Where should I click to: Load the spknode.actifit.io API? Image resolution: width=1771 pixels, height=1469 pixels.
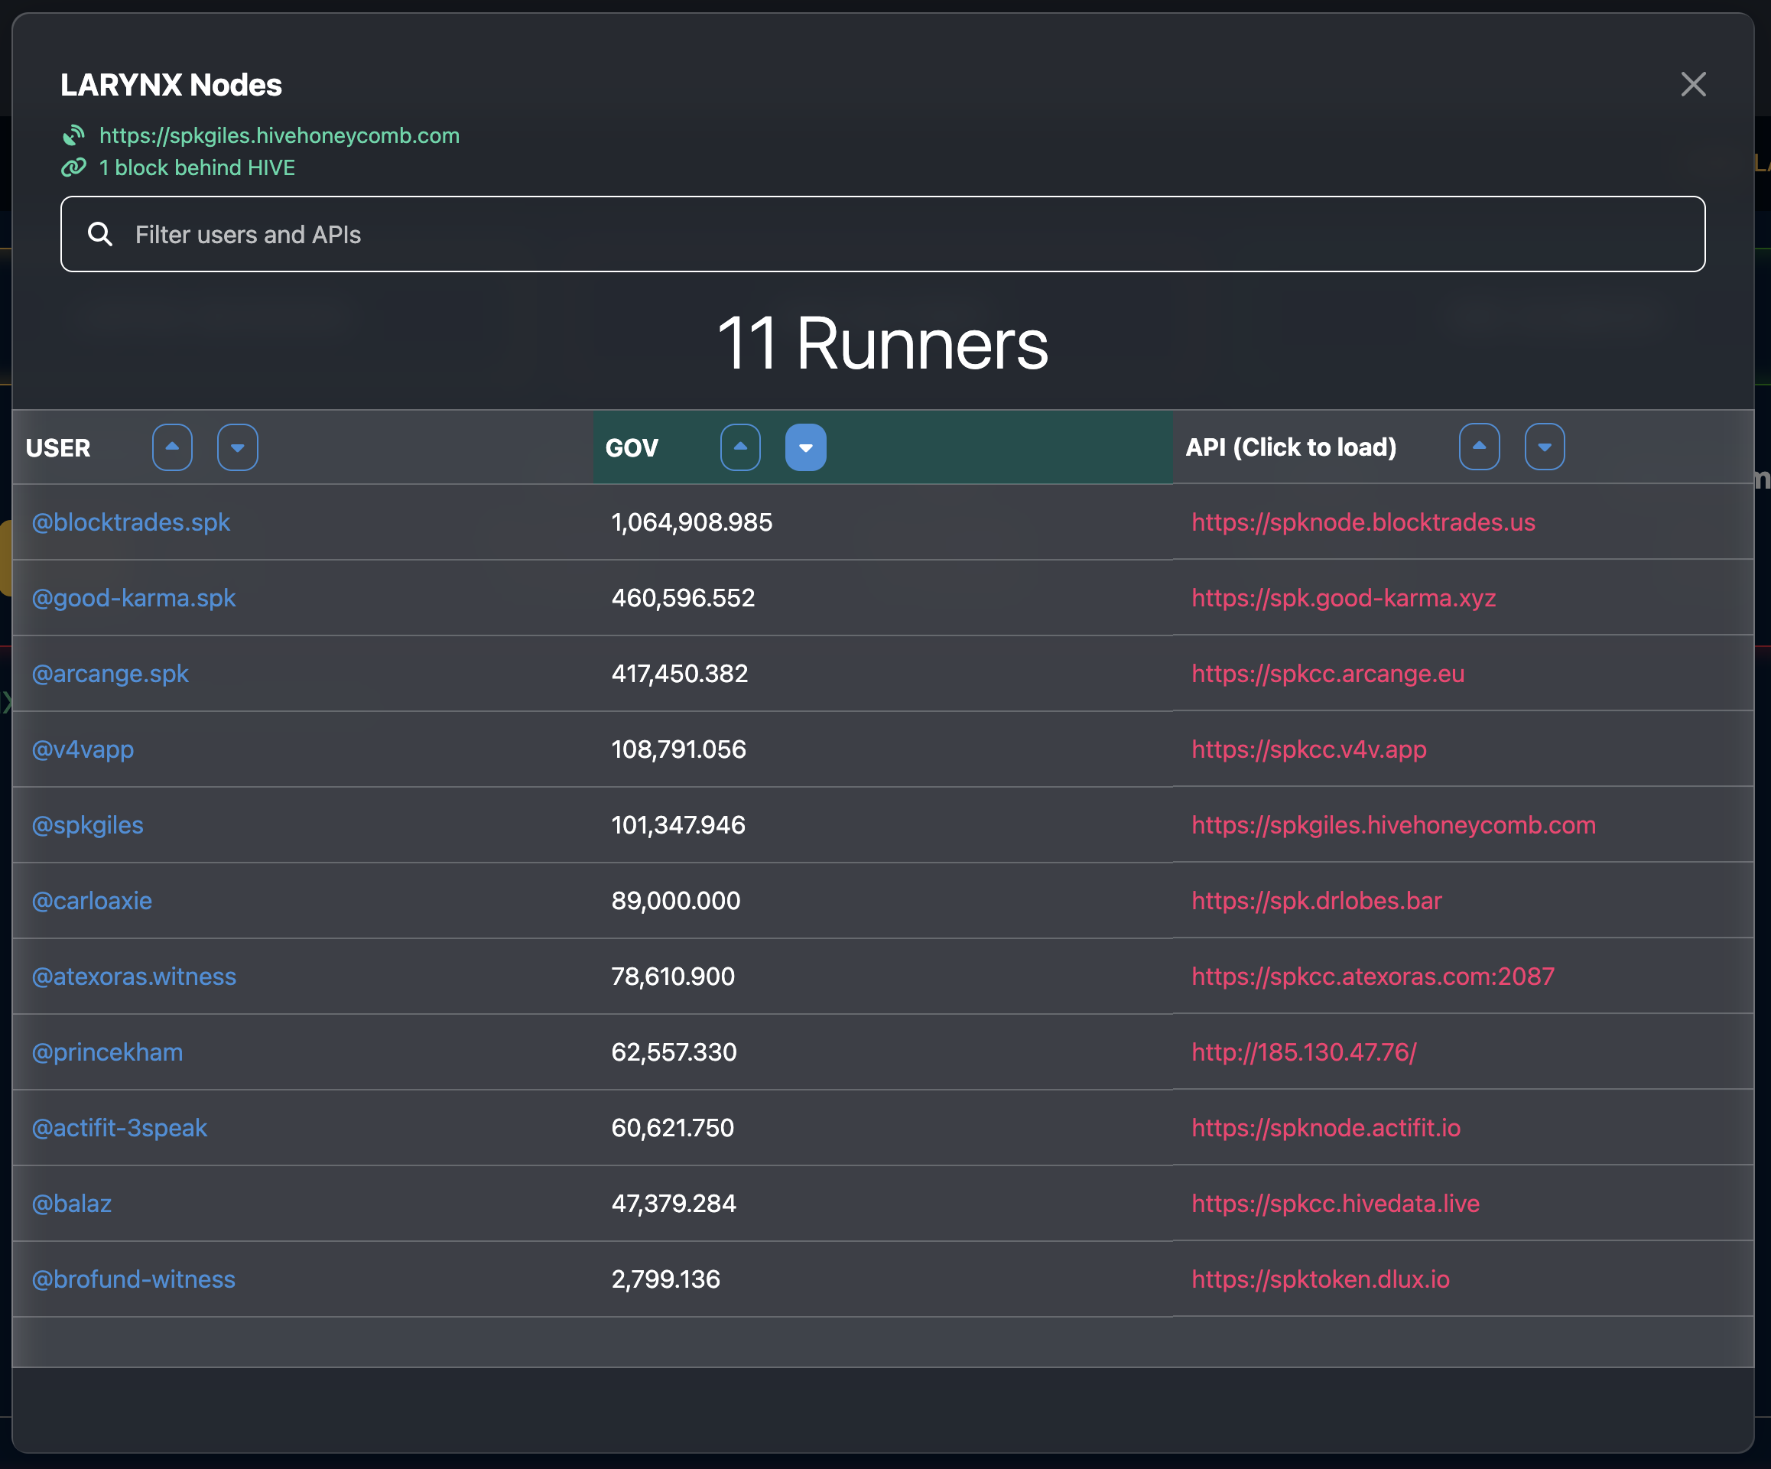(x=1326, y=1127)
